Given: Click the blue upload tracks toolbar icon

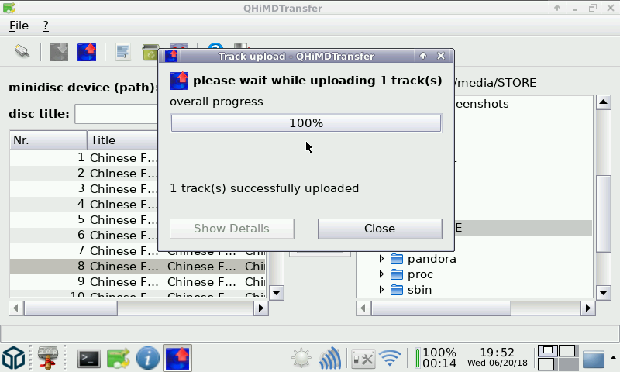Looking at the screenshot, I should 87,52.
